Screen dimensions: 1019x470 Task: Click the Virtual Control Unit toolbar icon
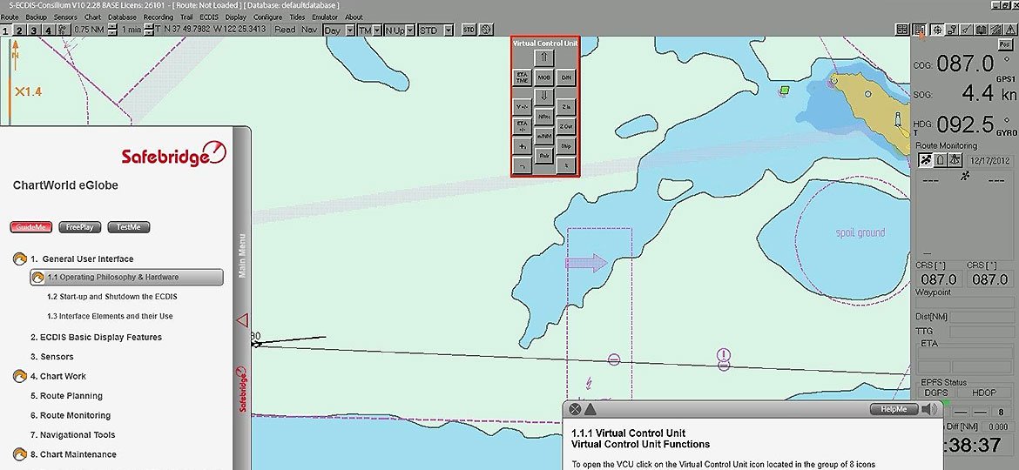coord(920,30)
